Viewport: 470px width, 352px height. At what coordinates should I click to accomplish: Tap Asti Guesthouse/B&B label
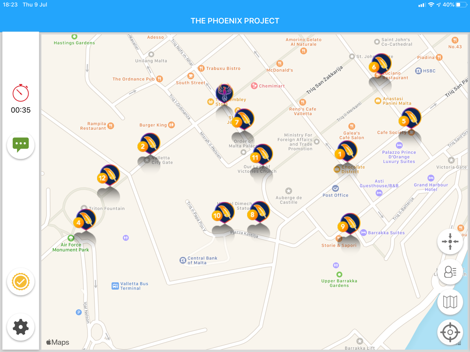(x=379, y=183)
